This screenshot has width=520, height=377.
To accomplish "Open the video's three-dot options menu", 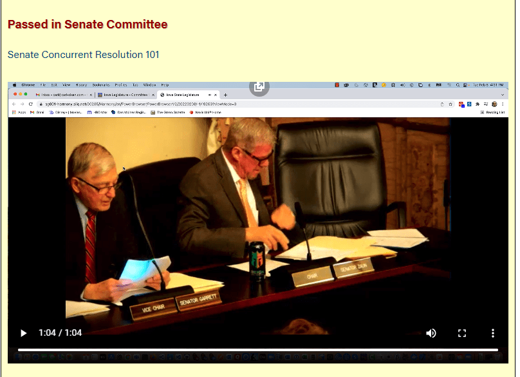I will click(493, 333).
